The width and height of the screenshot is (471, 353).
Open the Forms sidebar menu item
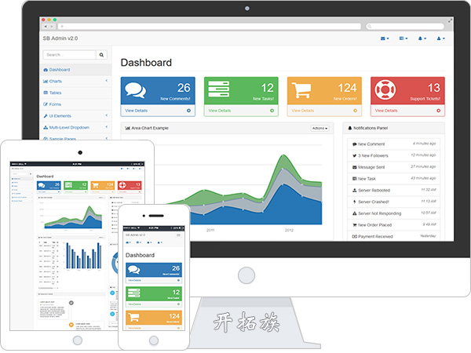point(75,104)
